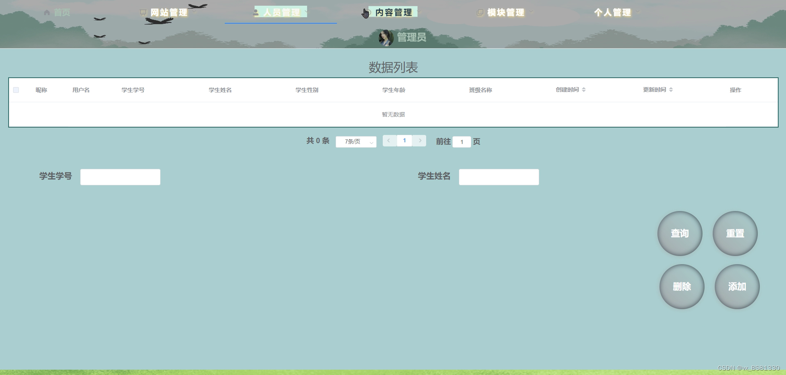The image size is (786, 375).
Task: Expand the 网站管理 dropdown chevron
Action: (x=194, y=12)
